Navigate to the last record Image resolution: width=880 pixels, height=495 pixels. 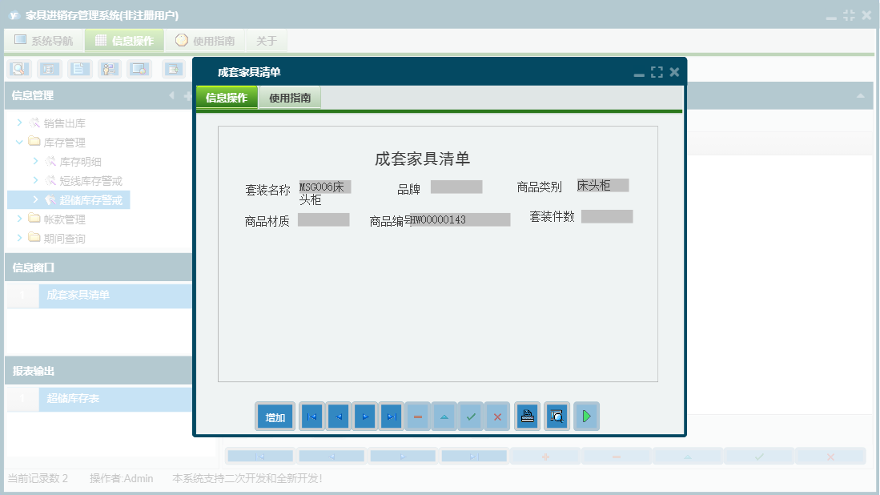[391, 416]
